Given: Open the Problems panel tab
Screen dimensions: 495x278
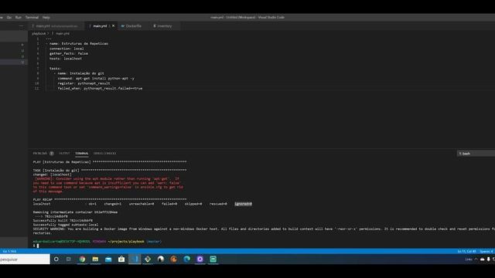Looking at the screenshot, I should point(39,153).
